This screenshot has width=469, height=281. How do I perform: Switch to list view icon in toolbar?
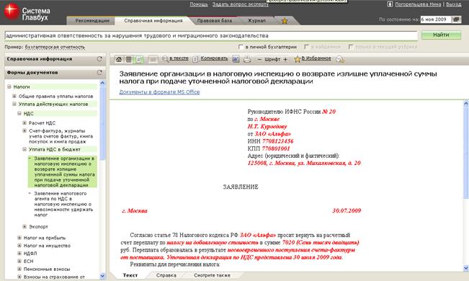coord(129,60)
